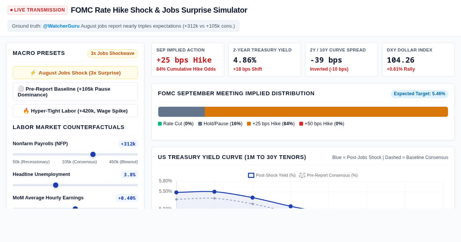Click the fire icon on Hyper-Tight Labor

[x=26, y=111]
